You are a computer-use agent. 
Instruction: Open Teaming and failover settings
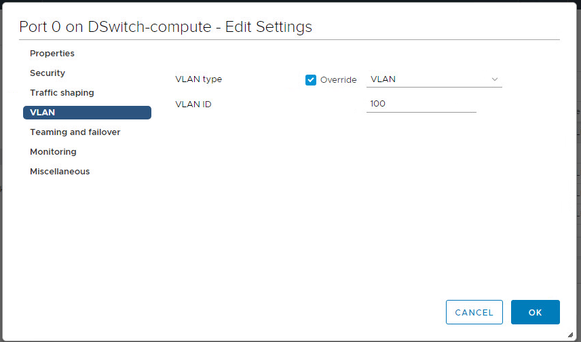pos(75,132)
